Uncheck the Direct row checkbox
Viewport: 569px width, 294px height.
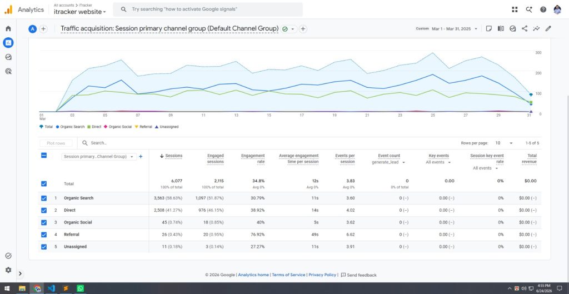(44, 210)
